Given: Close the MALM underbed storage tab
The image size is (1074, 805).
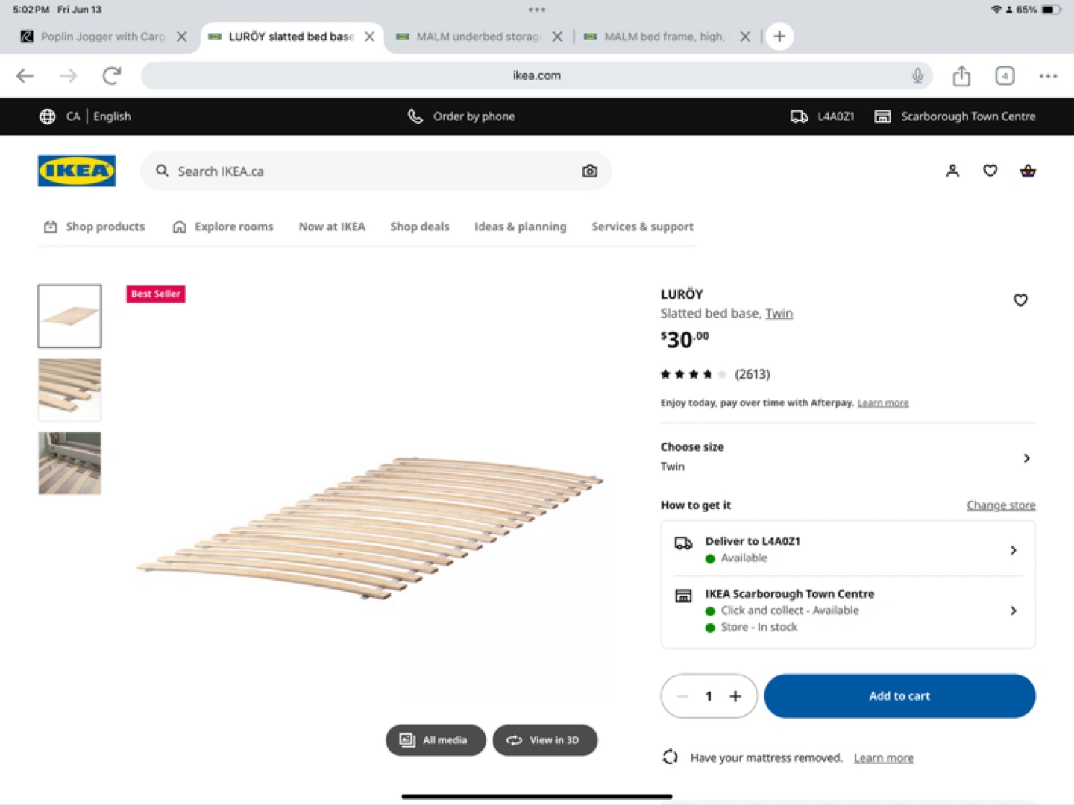Looking at the screenshot, I should [x=557, y=37].
